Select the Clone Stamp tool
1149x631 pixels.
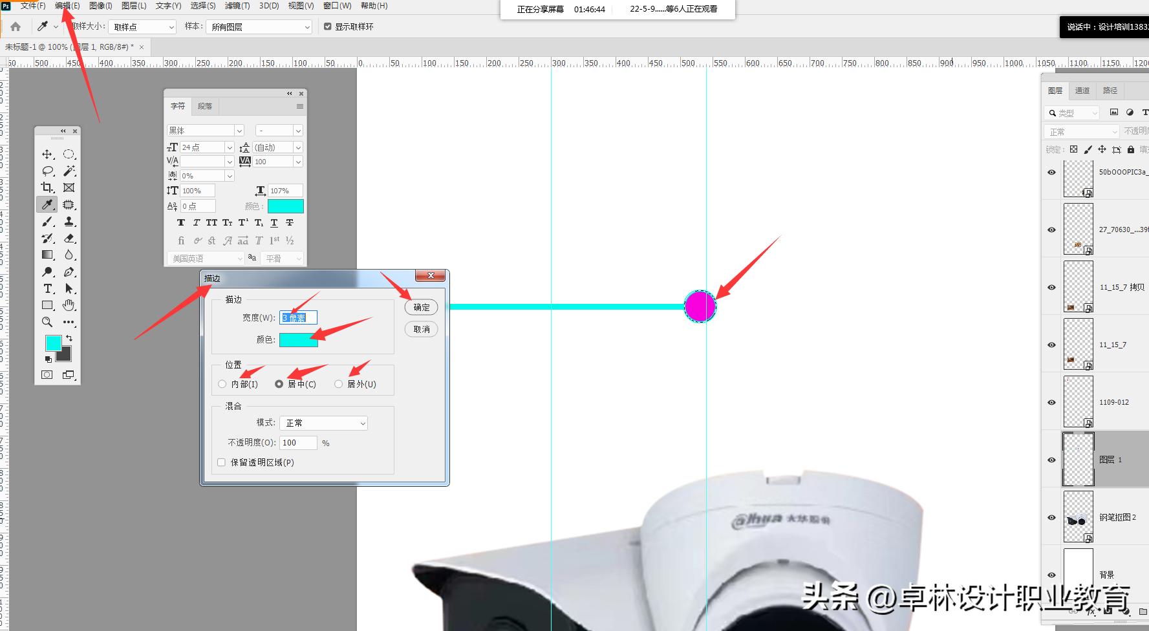point(69,222)
